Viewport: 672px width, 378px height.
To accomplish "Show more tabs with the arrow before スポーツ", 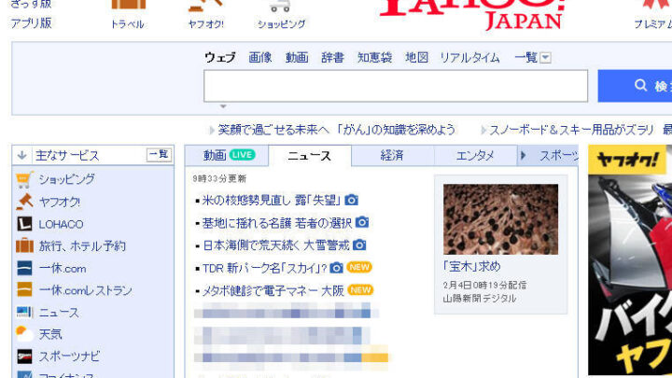I will coord(523,155).
